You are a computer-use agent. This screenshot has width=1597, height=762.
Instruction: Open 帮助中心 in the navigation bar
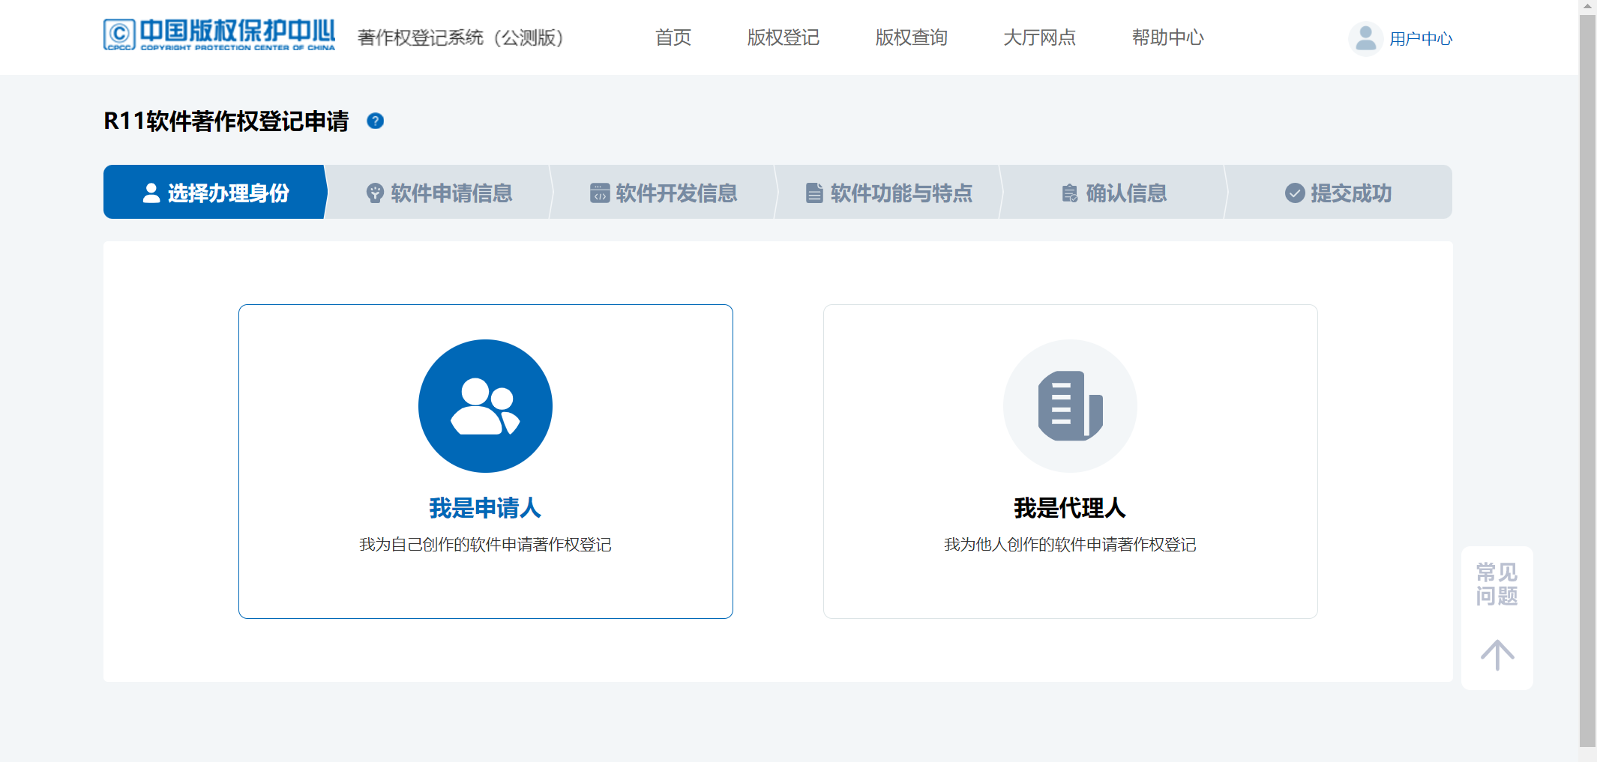pyautogui.click(x=1168, y=37)
